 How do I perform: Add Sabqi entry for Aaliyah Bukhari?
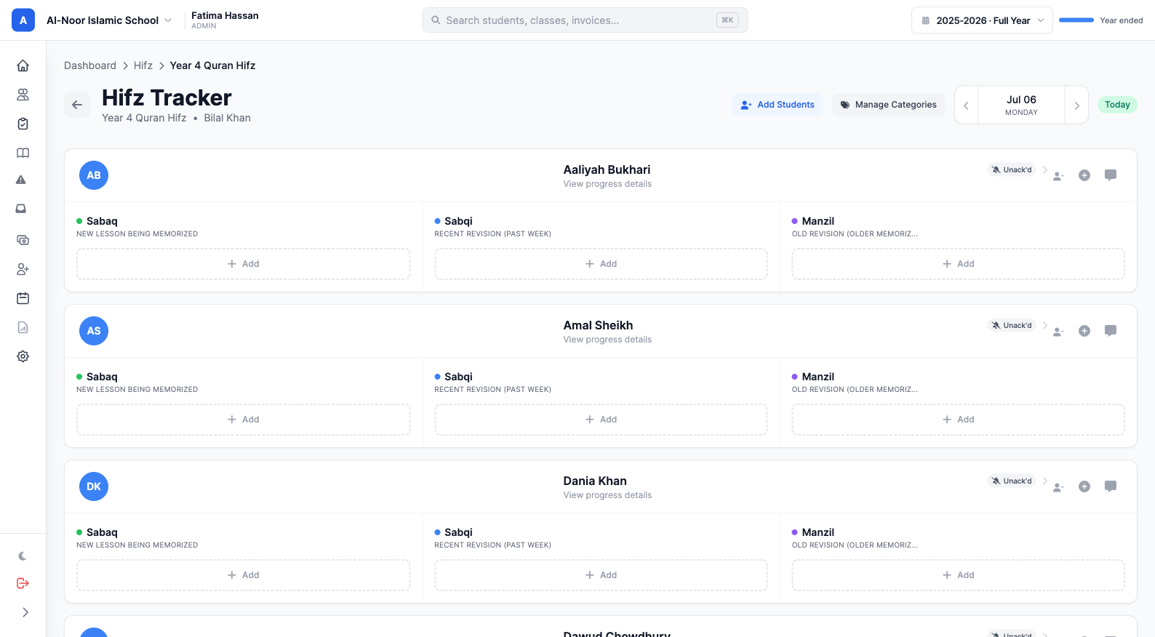pyautogui.click(x=601, y=264)
